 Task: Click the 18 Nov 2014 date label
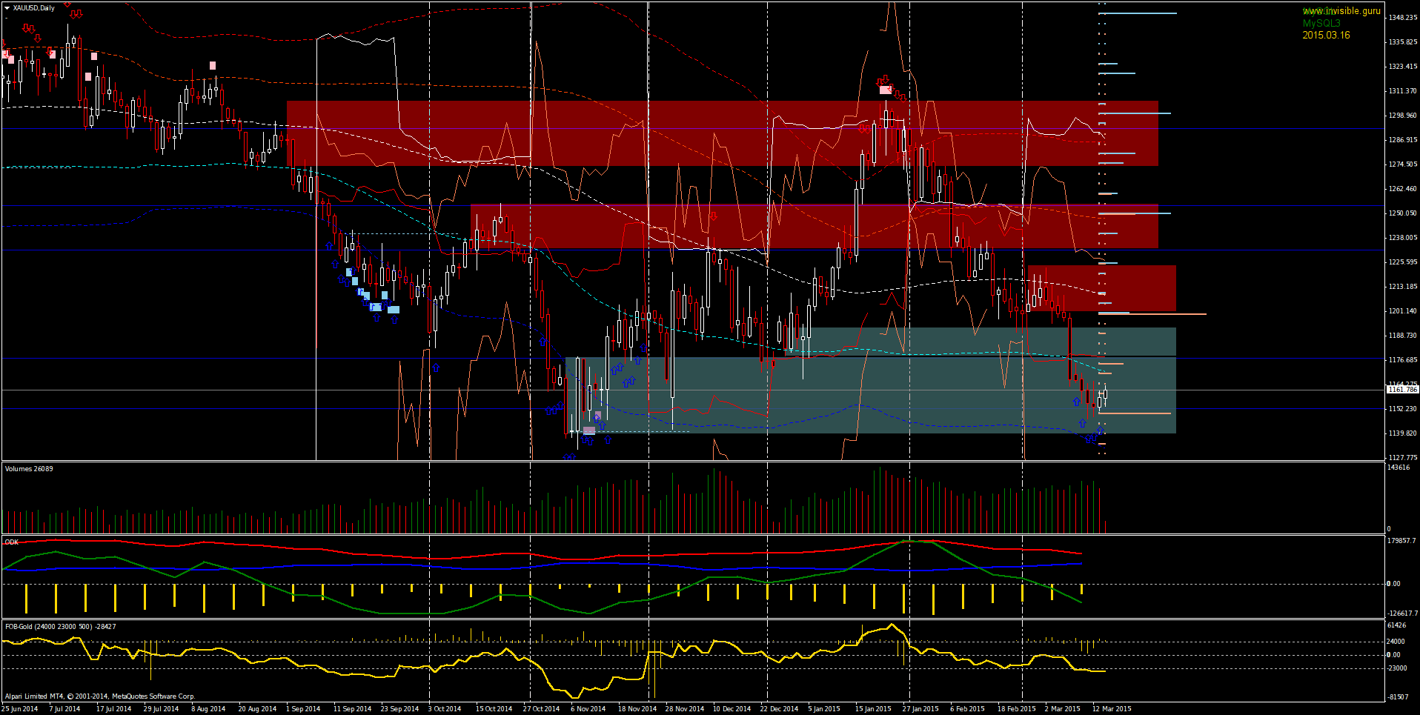click(x=637, y=709)
